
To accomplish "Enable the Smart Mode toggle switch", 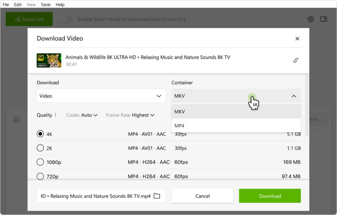I will pos(65,19).
